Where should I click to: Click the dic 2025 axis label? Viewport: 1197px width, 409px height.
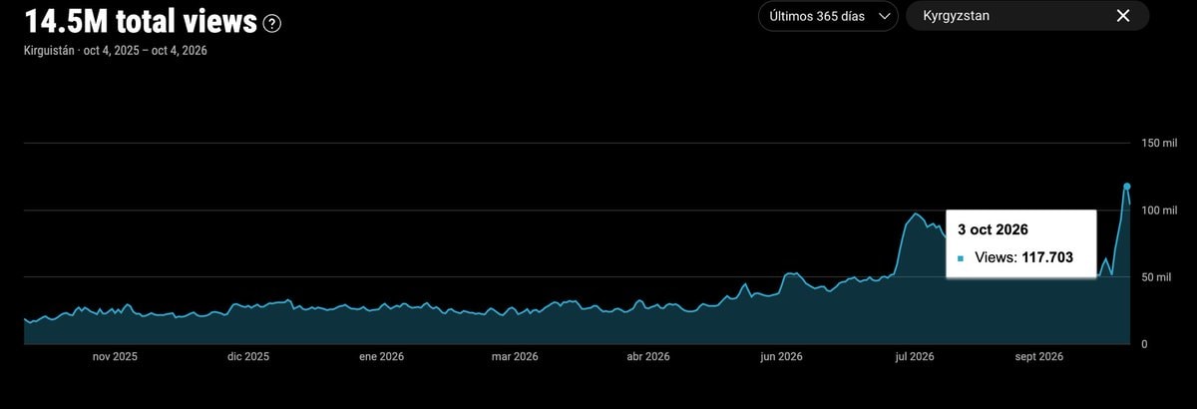pos(247,356)
